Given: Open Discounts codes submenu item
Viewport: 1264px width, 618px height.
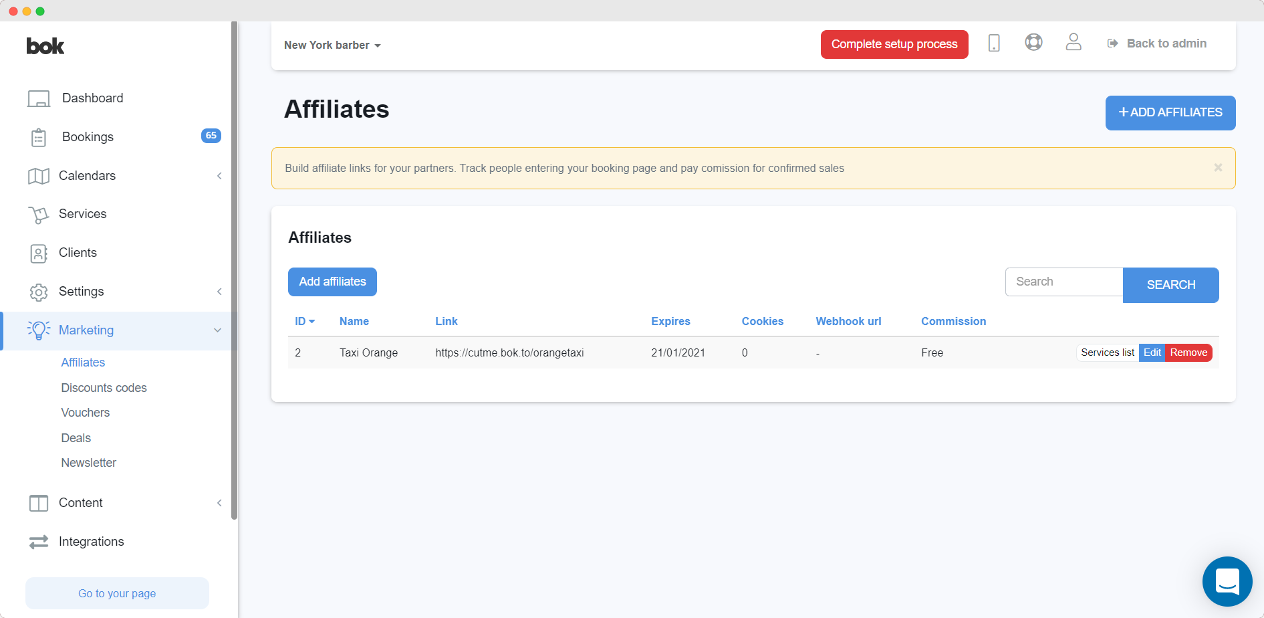Looking at the screenshot, I should (x=104, y=388).
